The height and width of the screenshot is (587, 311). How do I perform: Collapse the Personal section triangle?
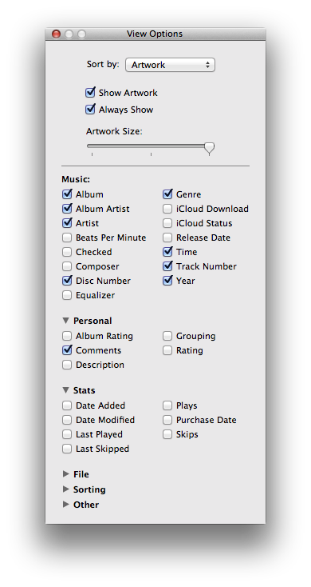coord(66,321)
